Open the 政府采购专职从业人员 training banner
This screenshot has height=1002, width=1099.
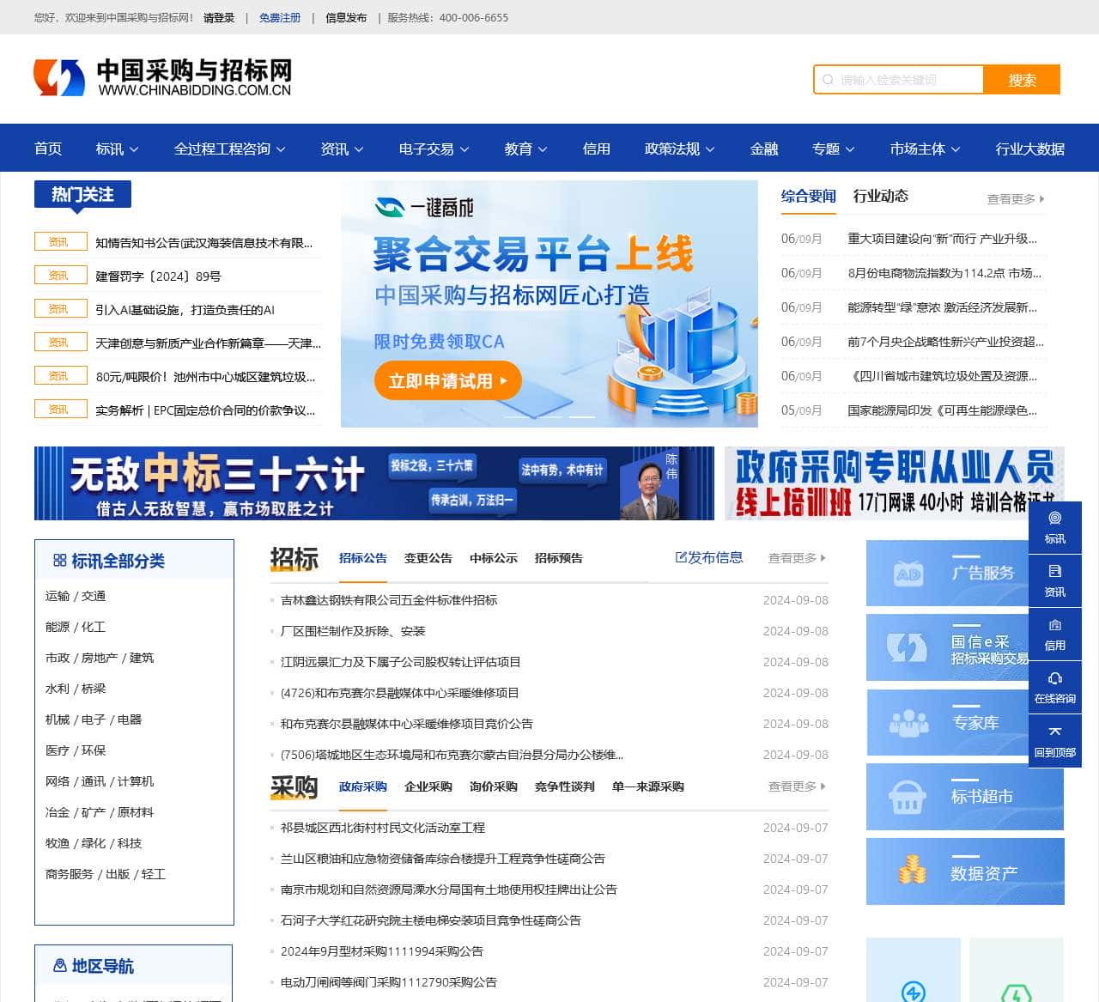pos(894,483)
